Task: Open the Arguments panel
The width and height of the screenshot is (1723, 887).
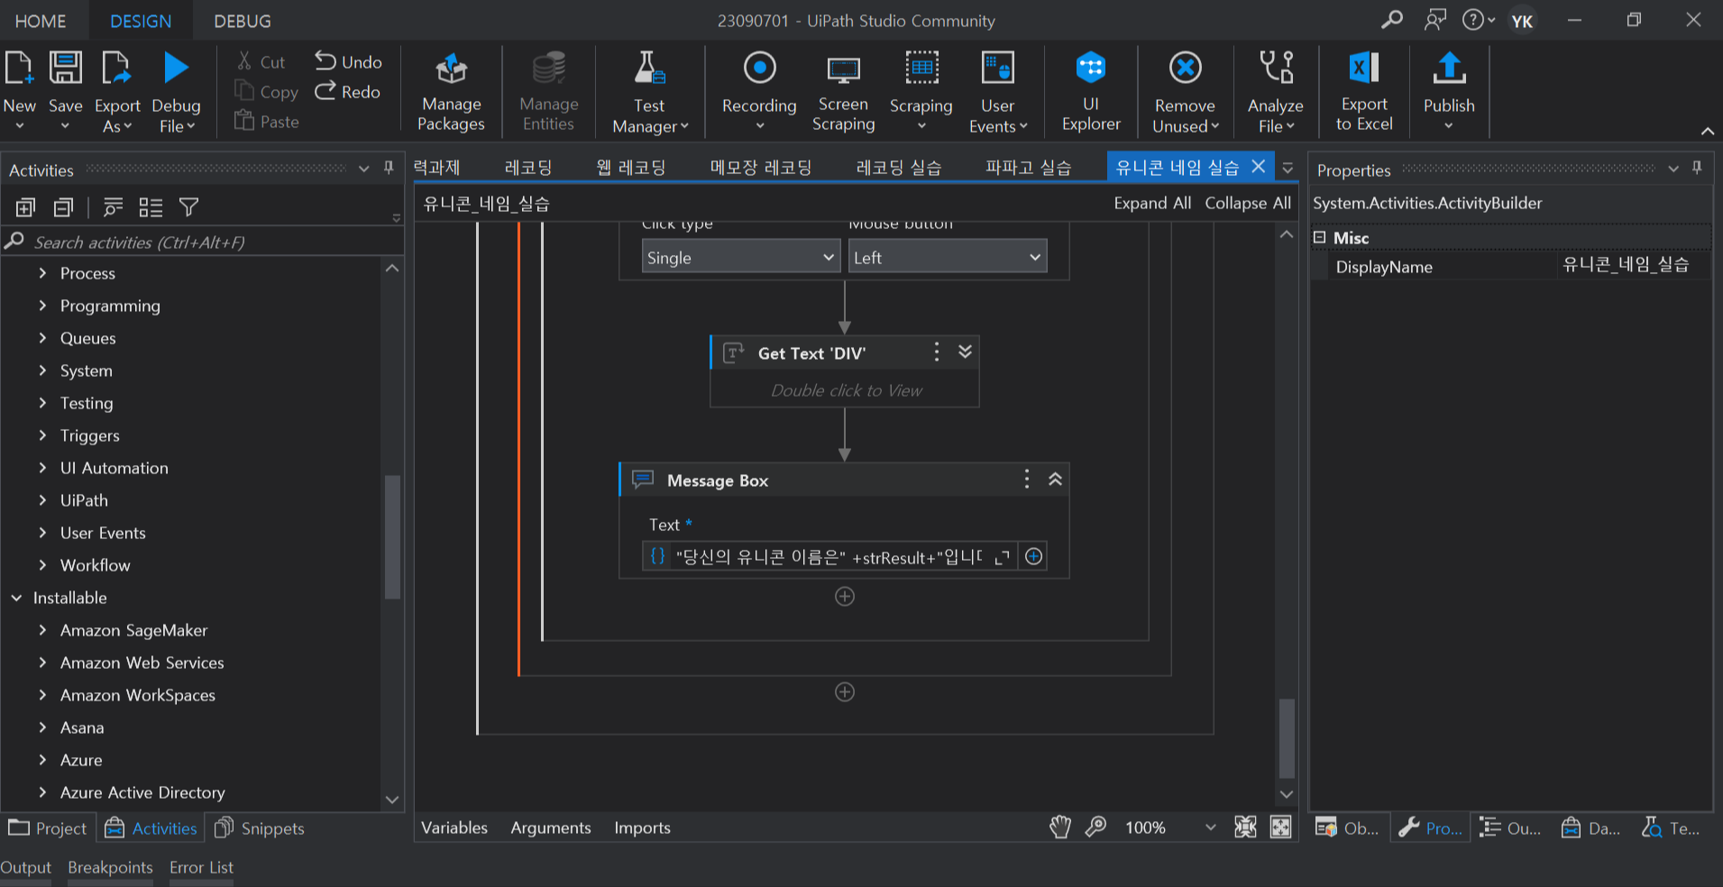Action: pos(551,828)
